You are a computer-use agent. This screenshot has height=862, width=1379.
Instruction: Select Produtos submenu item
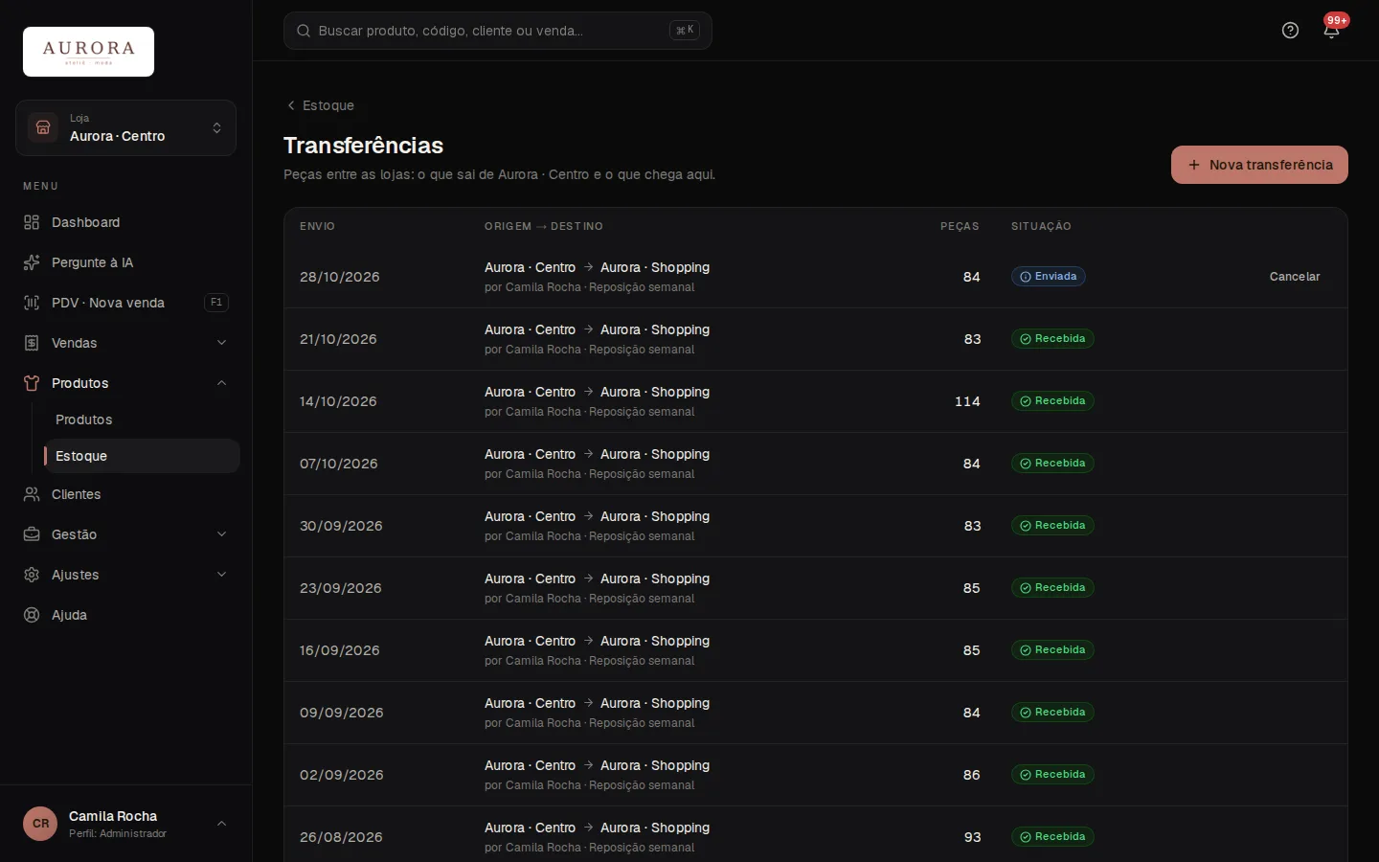click(142, 420)
